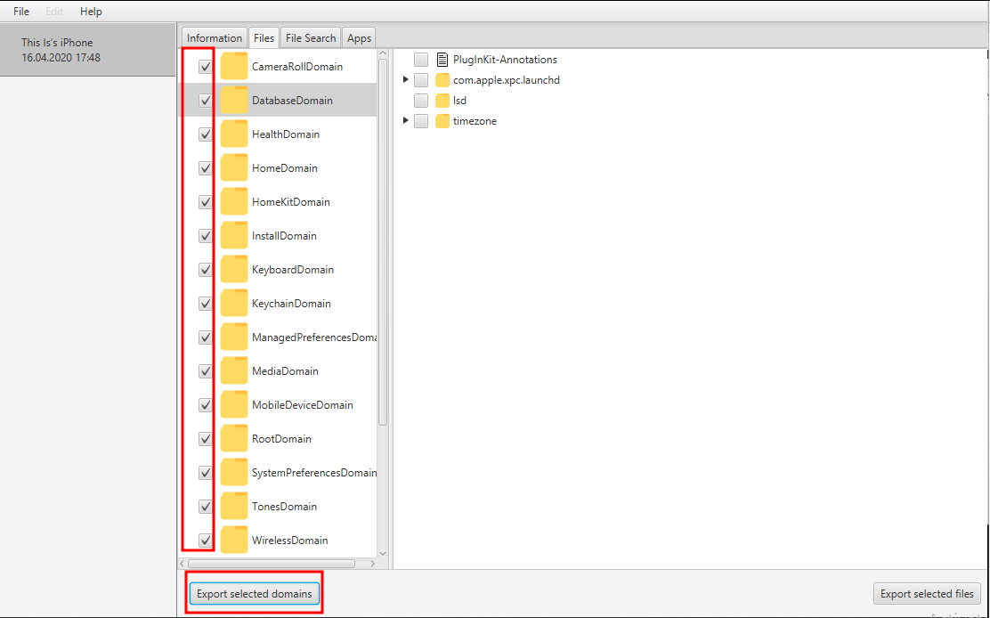The height and width of the screenshot is (618, 990).
Task: Uncheck the DatabaseDomain checkbox
Action: (x=205, y=101)
